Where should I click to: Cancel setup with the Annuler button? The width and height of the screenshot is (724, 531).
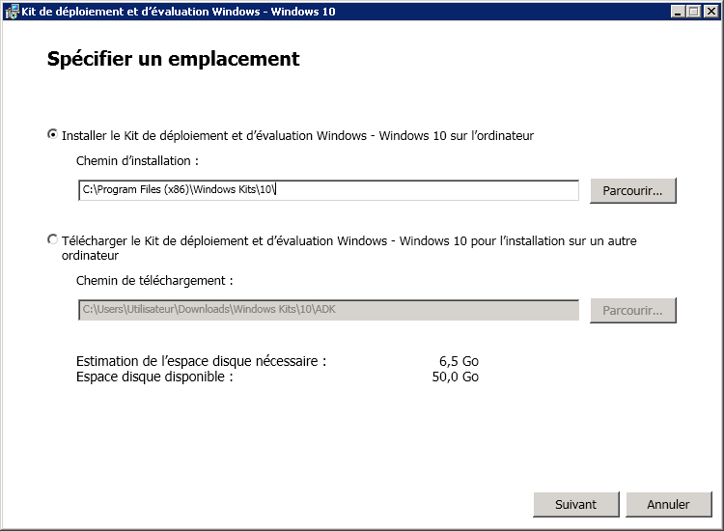coord(668,504)
